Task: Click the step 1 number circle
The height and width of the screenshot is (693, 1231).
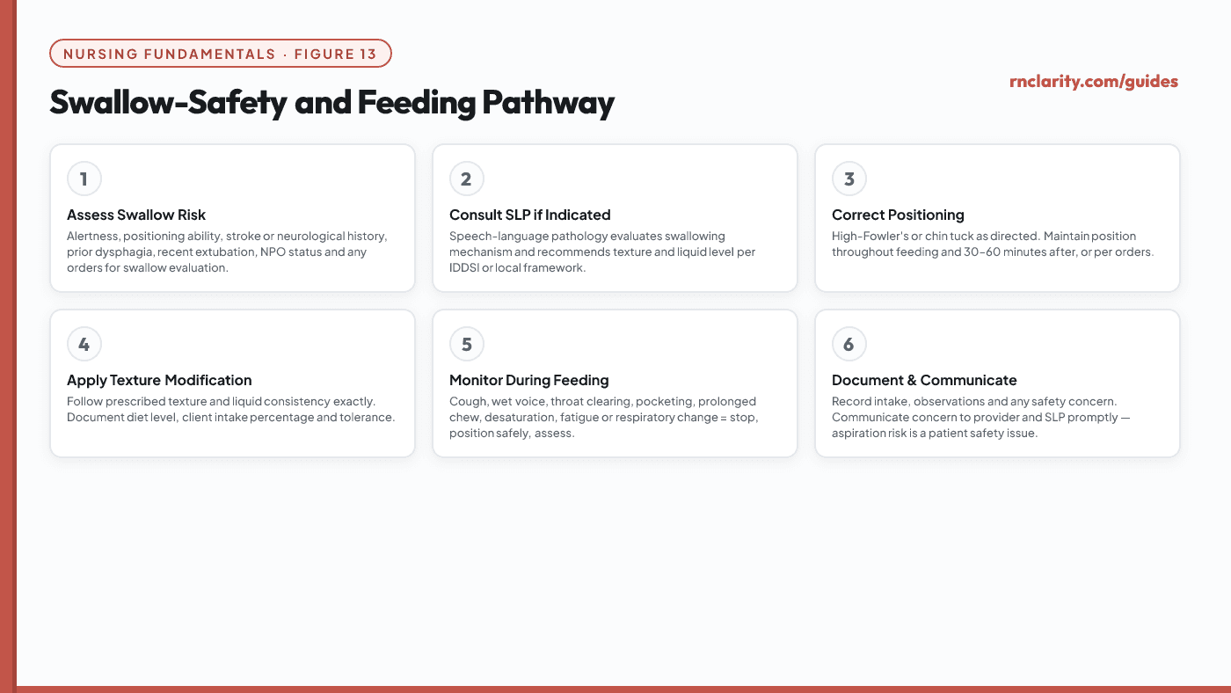Action: (x=84, y=179)
